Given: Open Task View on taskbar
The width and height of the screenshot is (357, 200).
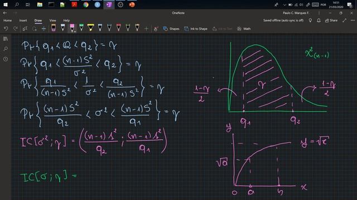Looking at the screenshot, I should click(28, 4).
